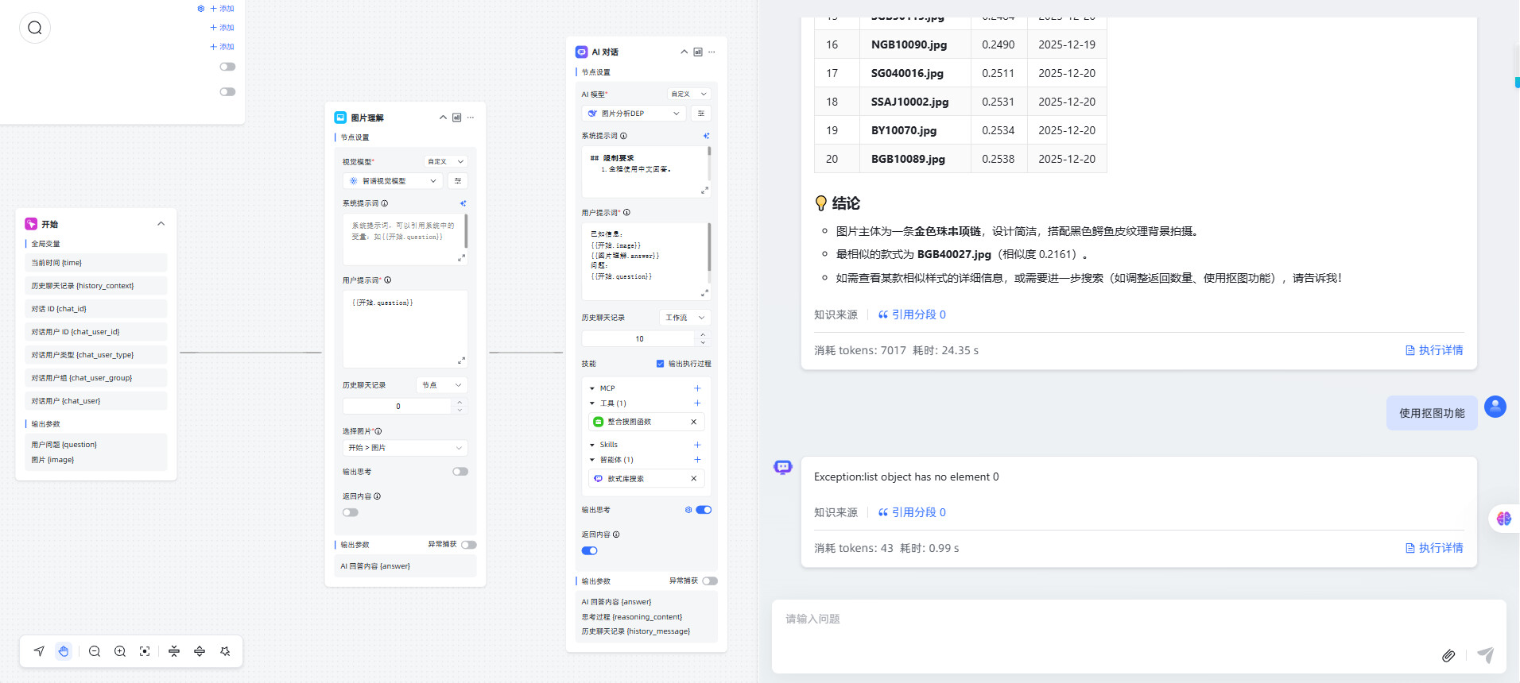The height and width of the screenshot is (683, 1520).
Task: Click the round magnifier search button
Action: coord(35,28)
